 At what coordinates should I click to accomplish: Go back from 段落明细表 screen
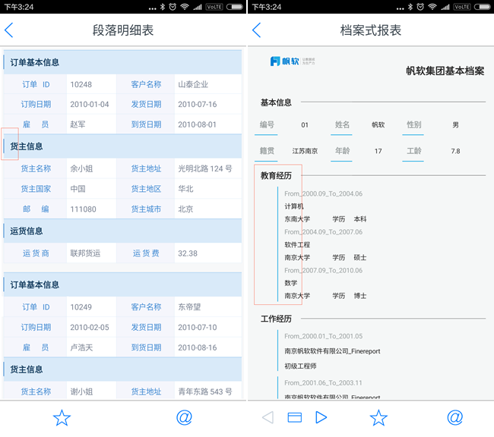[9, 30]
